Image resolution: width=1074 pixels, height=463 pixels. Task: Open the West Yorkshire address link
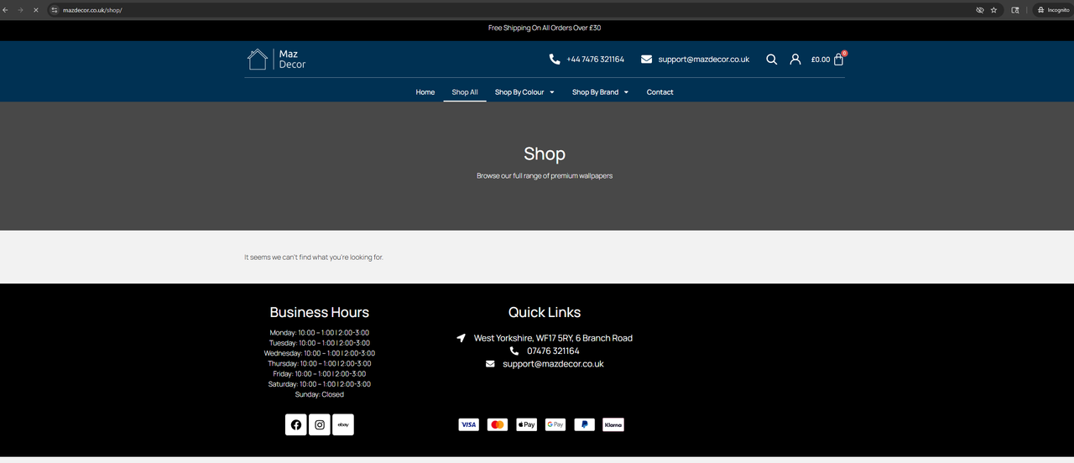(553, 338)
